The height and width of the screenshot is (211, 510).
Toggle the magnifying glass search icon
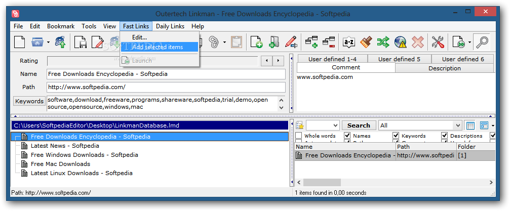coord(481,42)
